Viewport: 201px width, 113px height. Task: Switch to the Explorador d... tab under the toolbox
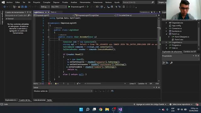click(x=11, y=100)
